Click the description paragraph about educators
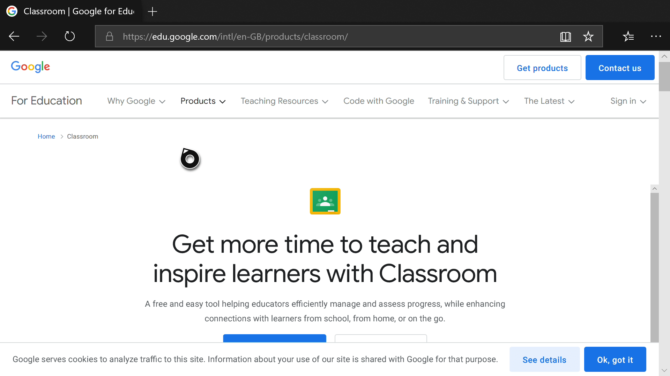The height and width of the screenshot is (376, 670). tap(325, 311)
